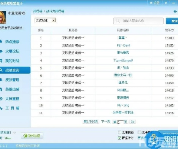178x149 pixels.
Task: Click the 排行榜 breadcrumb link
Action: pyautogui.click(x=38, y=11)
